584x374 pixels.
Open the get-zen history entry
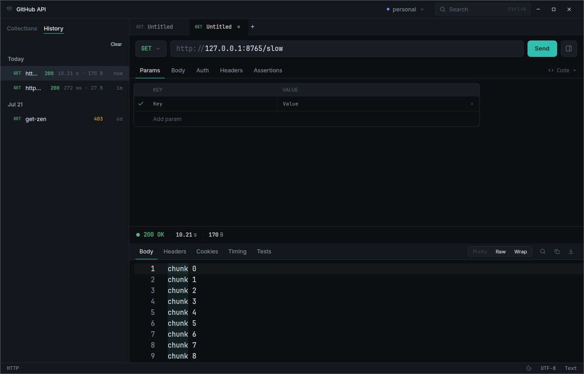[x=65, y=119]
